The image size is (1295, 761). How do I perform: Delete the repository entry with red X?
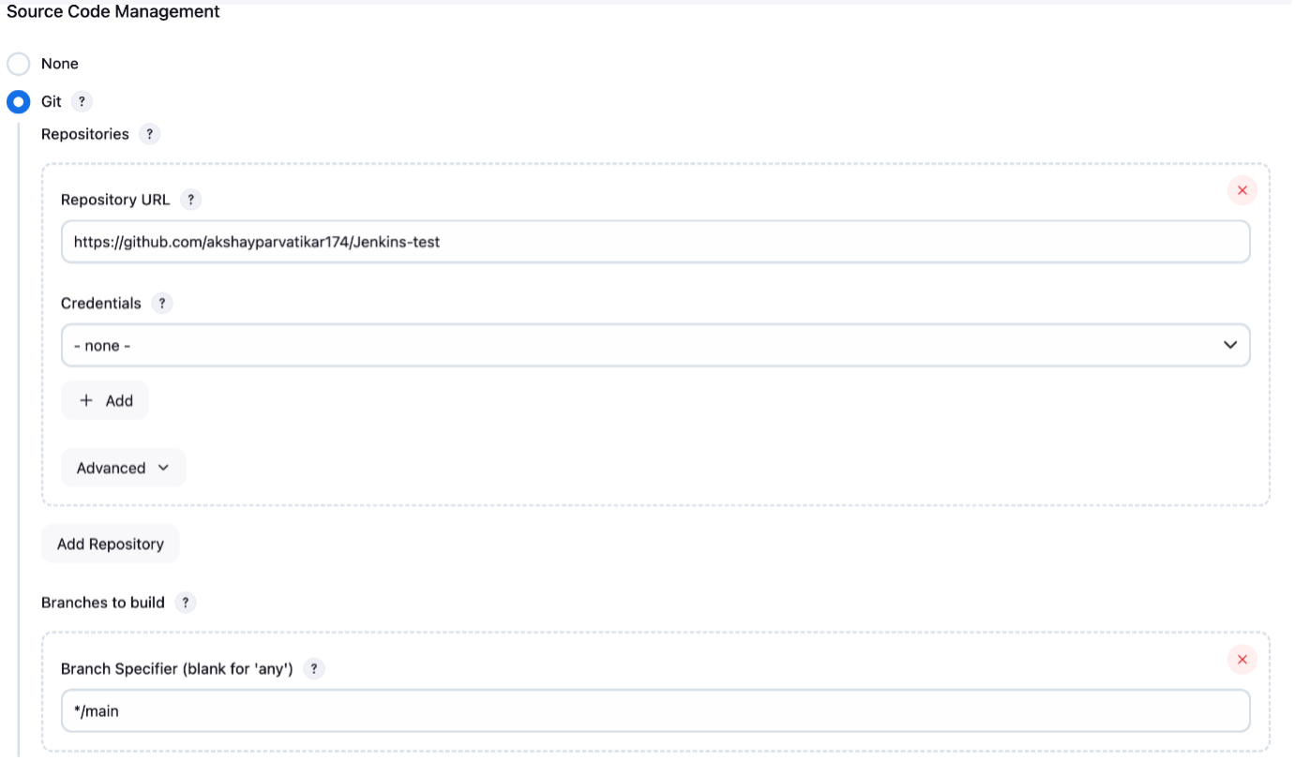(1242, 190)
